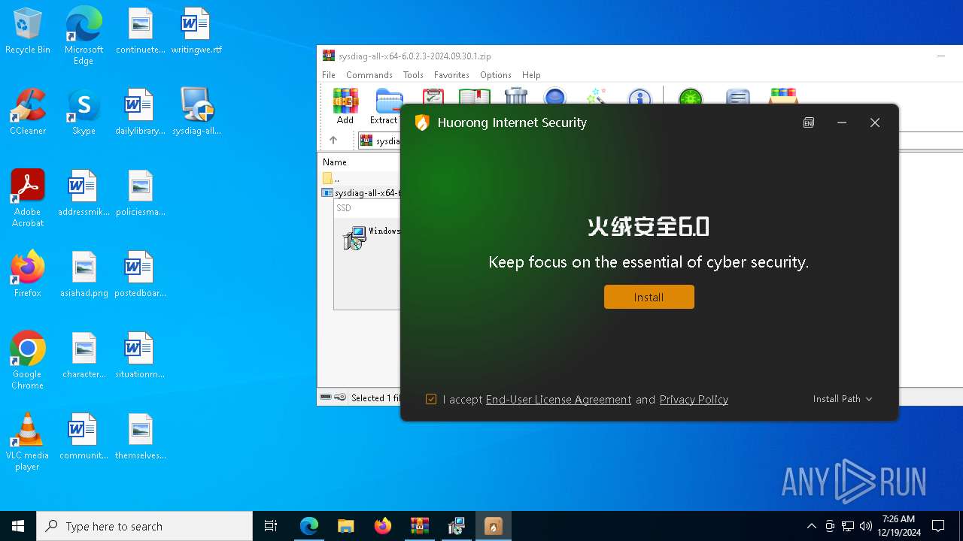
Task: Open the WinRAR Options menu
Action: point(496,75)
